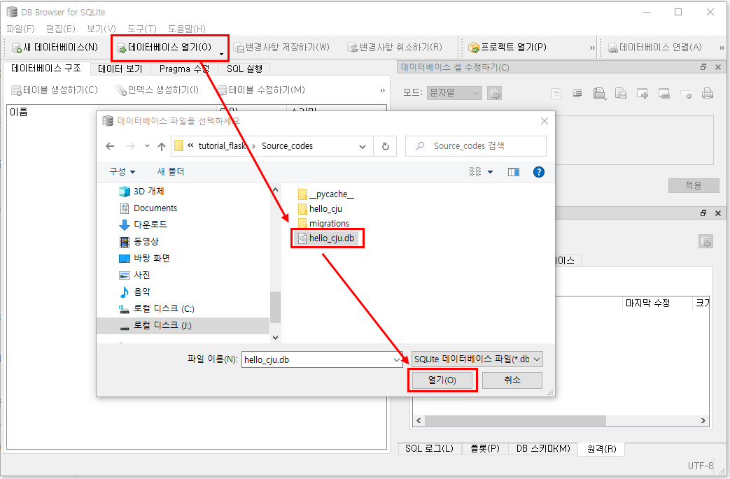
Task: Open the address path dropdown arrow
Action: [x=363, y=146]
